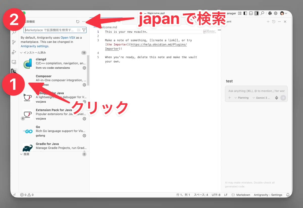Open the Planning mode dropdown

click(242, 98)
